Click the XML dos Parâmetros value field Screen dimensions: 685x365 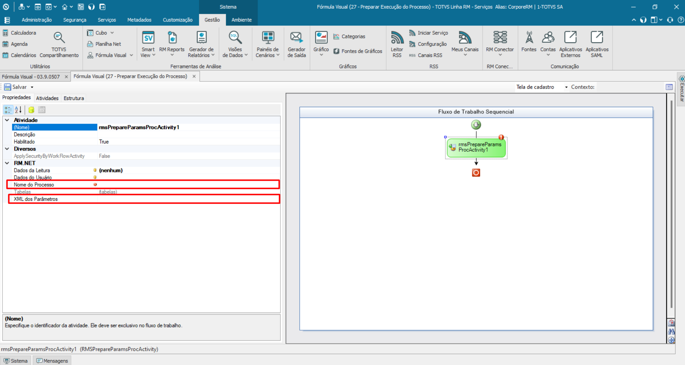(188, 199)
